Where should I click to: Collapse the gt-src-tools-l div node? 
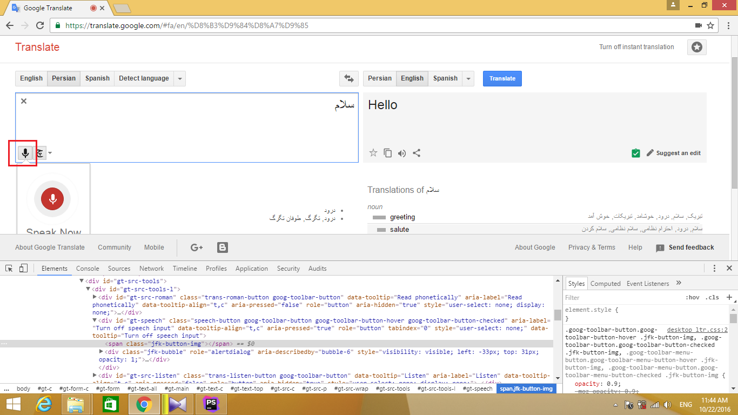89,289
